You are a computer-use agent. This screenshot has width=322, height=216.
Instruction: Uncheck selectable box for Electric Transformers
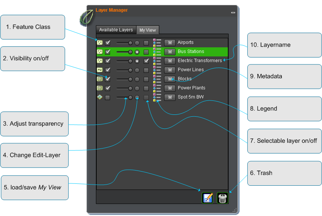[146, 61]
